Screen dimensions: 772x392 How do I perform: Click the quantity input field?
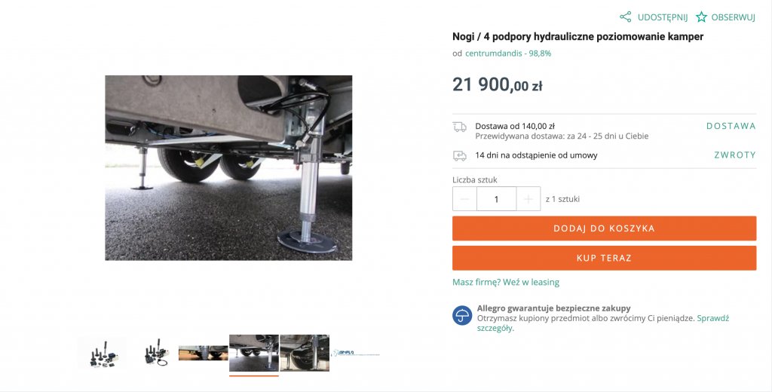click(496, 199)
